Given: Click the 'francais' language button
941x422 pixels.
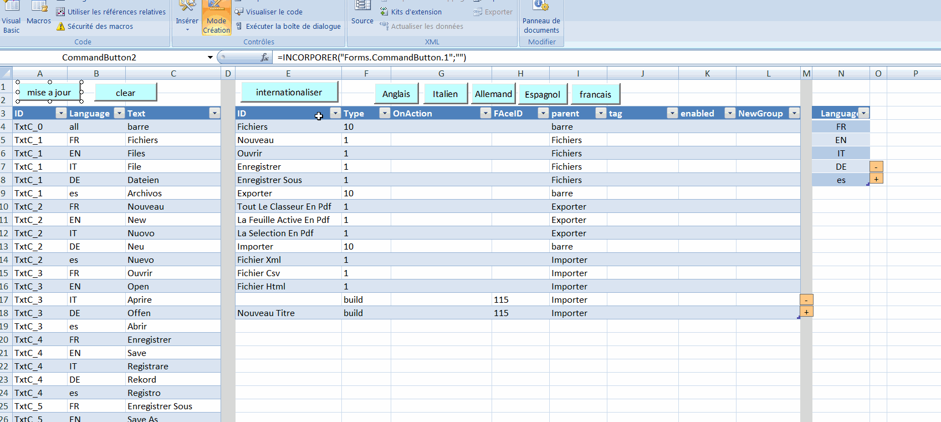Looking at the screenshot, I should pyautogui.click(x=595, y=94).
